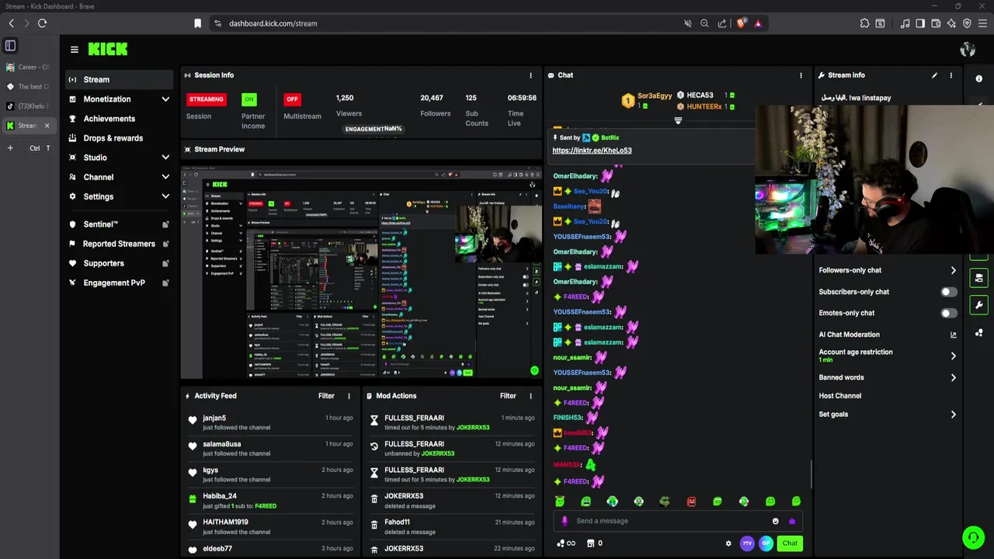Click F4REED in Habiba_24 gift entry
Screen dimensions: 994x559
tap(266, 506)
